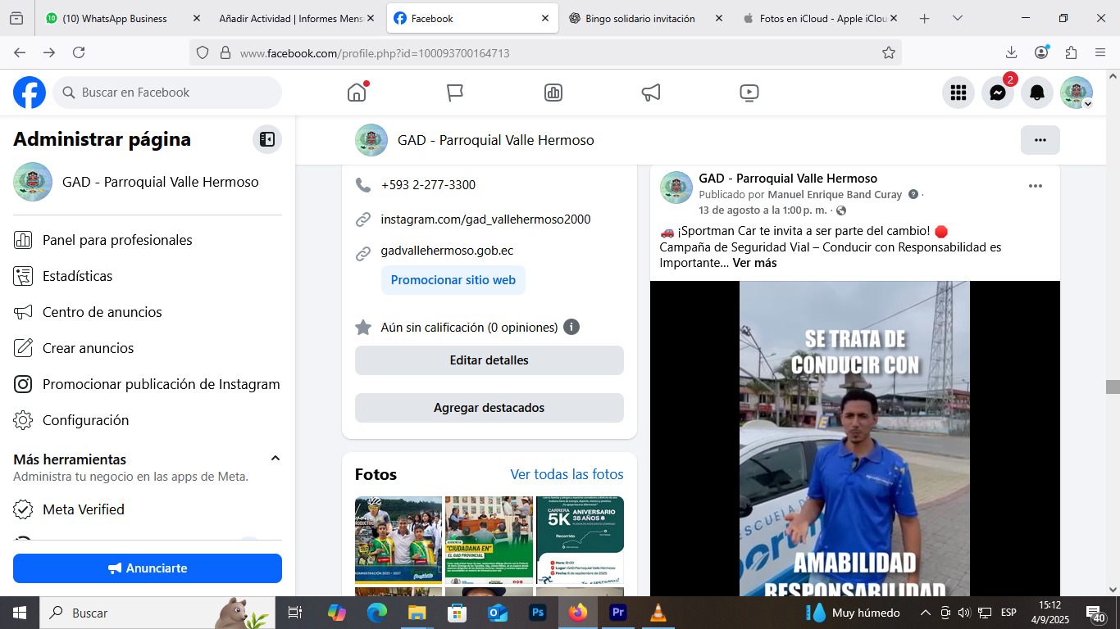Viewport: 1120px width, 629px height.
Task: Open the Ver todas las fotos link
Action: coord(567,474)
